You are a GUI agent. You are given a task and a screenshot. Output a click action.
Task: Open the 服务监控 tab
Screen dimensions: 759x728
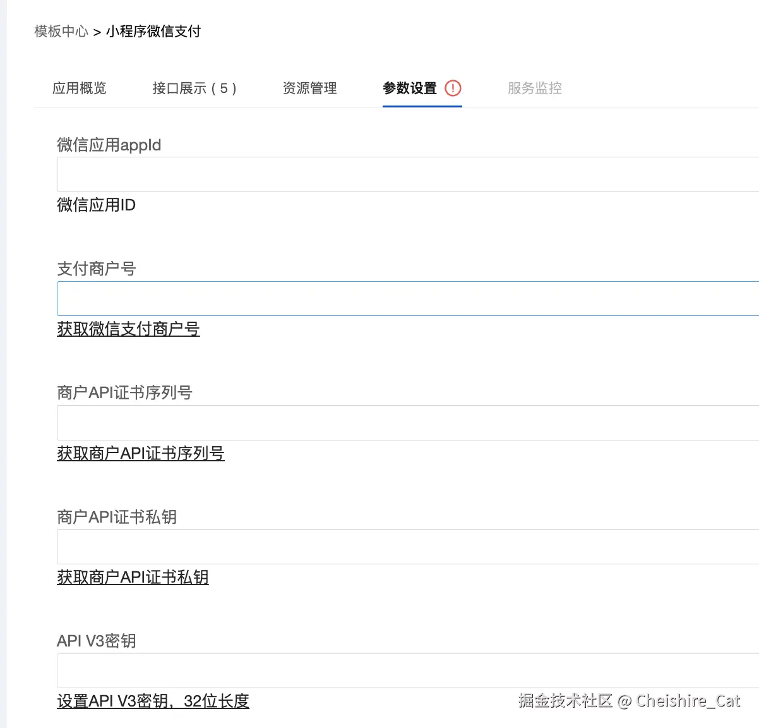pos(535,88)
